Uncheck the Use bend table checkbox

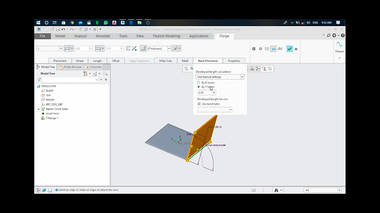pyautogui.click(x=199, y=104)
